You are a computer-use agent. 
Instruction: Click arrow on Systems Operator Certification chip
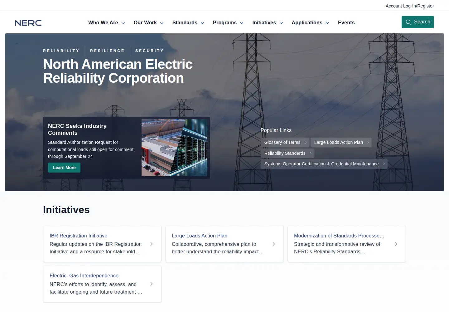384,164
